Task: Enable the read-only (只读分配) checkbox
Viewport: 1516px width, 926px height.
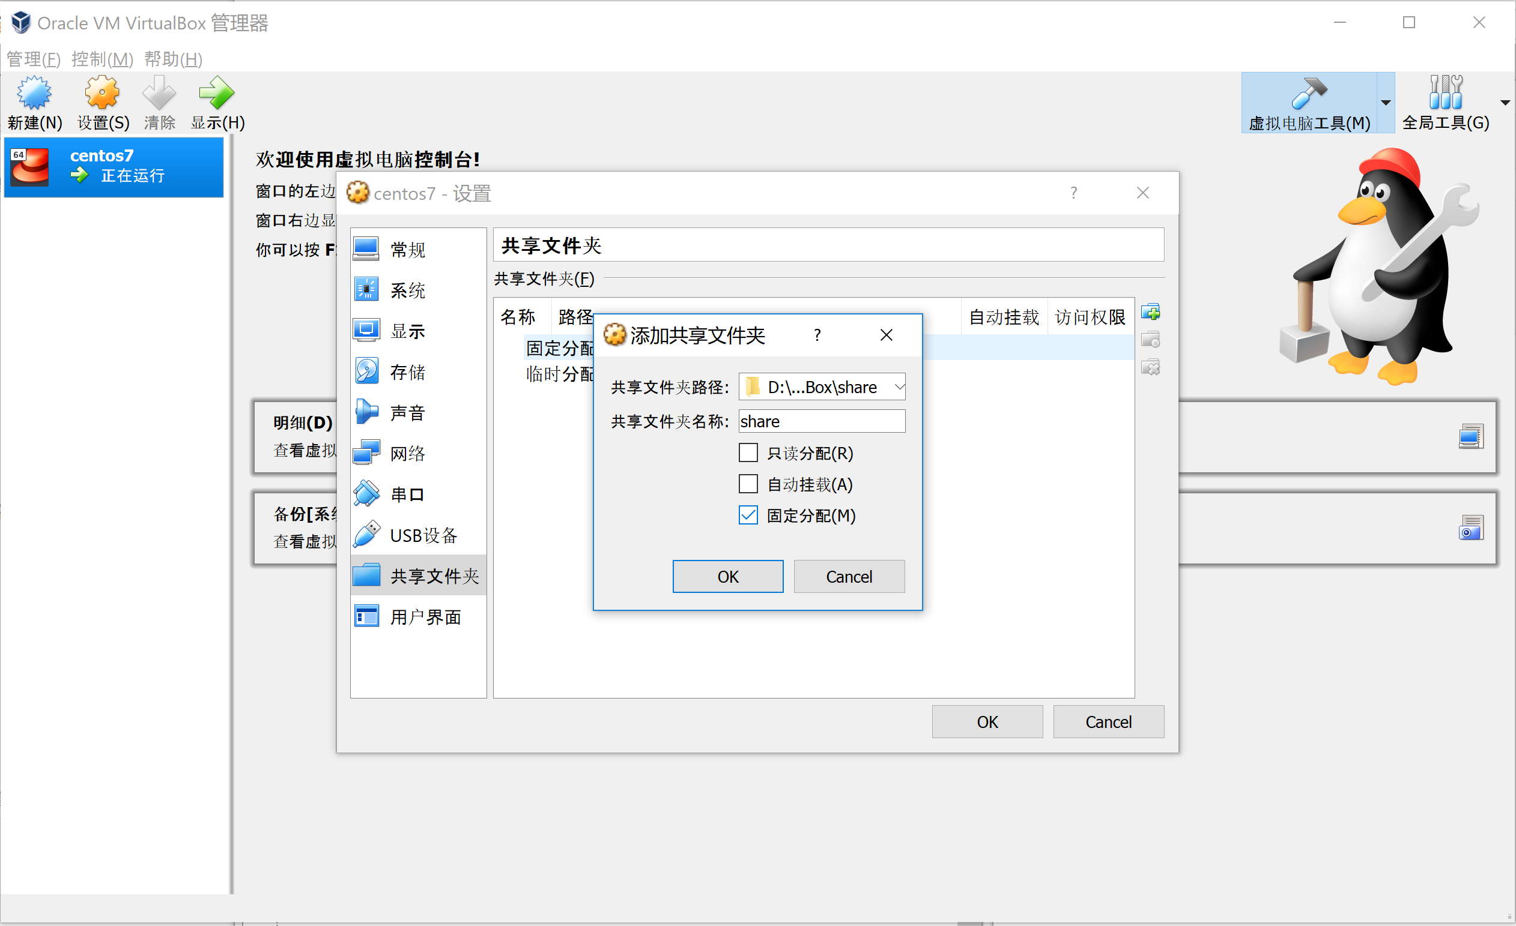Action: pos(748,453)
